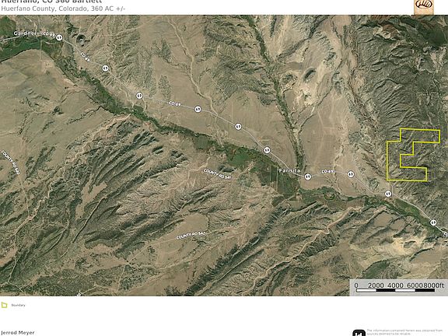This screenshot has height=336, width=448.
Task: Click the Boundary legend text
Action: (19, 305)
